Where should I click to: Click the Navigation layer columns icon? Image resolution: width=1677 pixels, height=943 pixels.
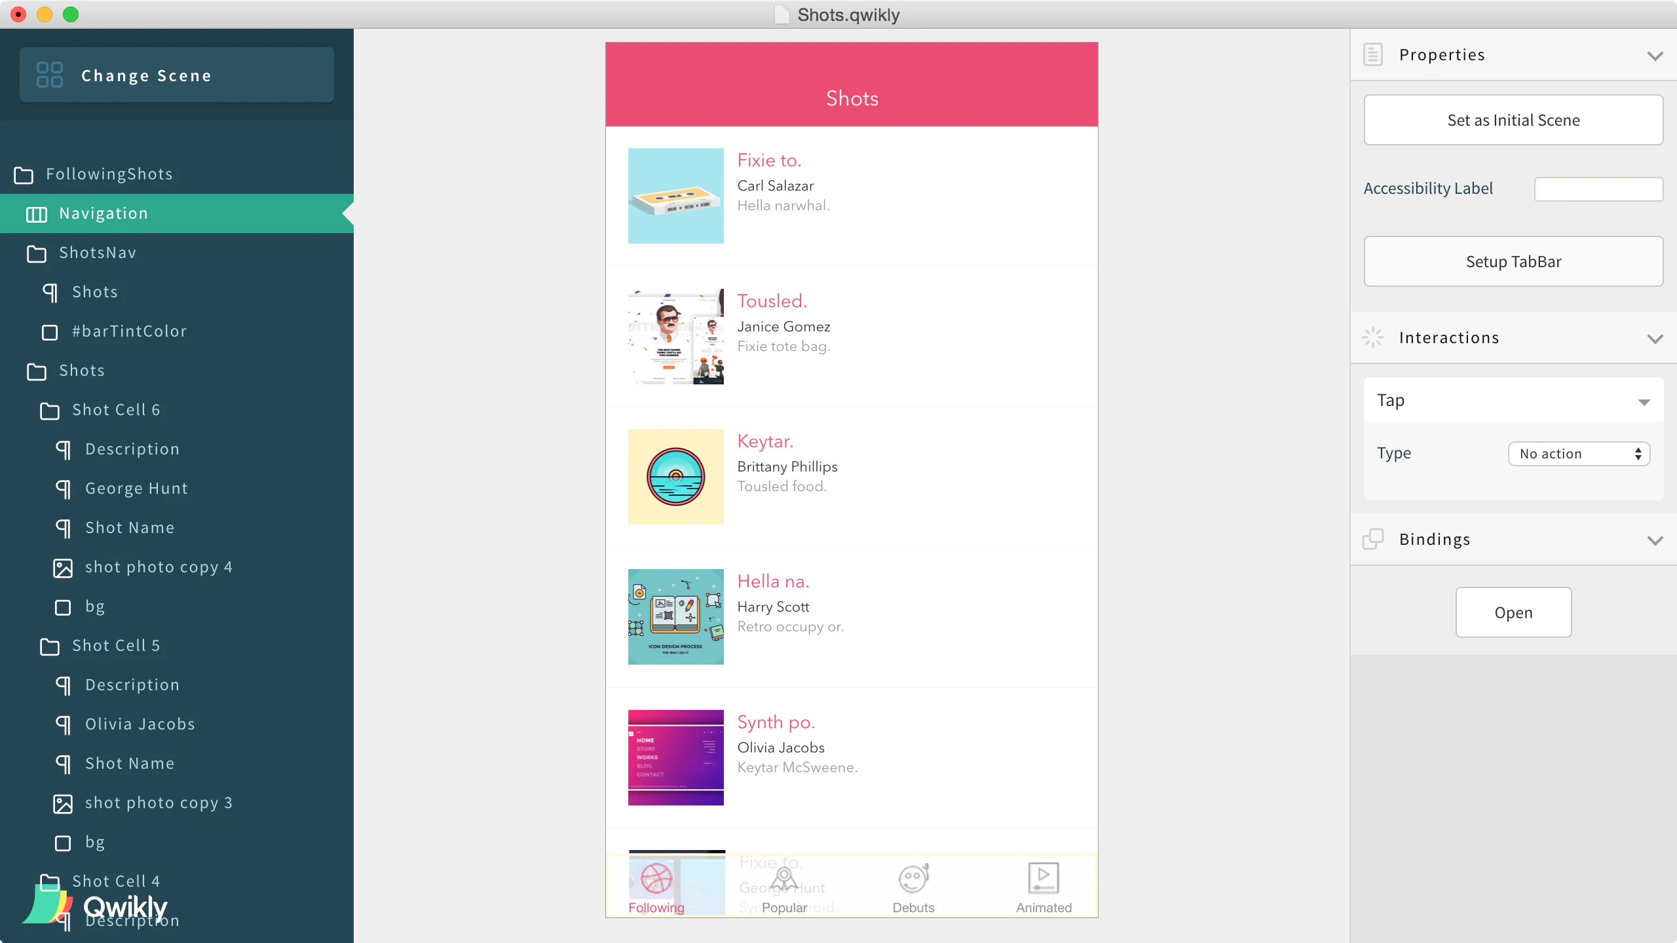tap(36, 214)
